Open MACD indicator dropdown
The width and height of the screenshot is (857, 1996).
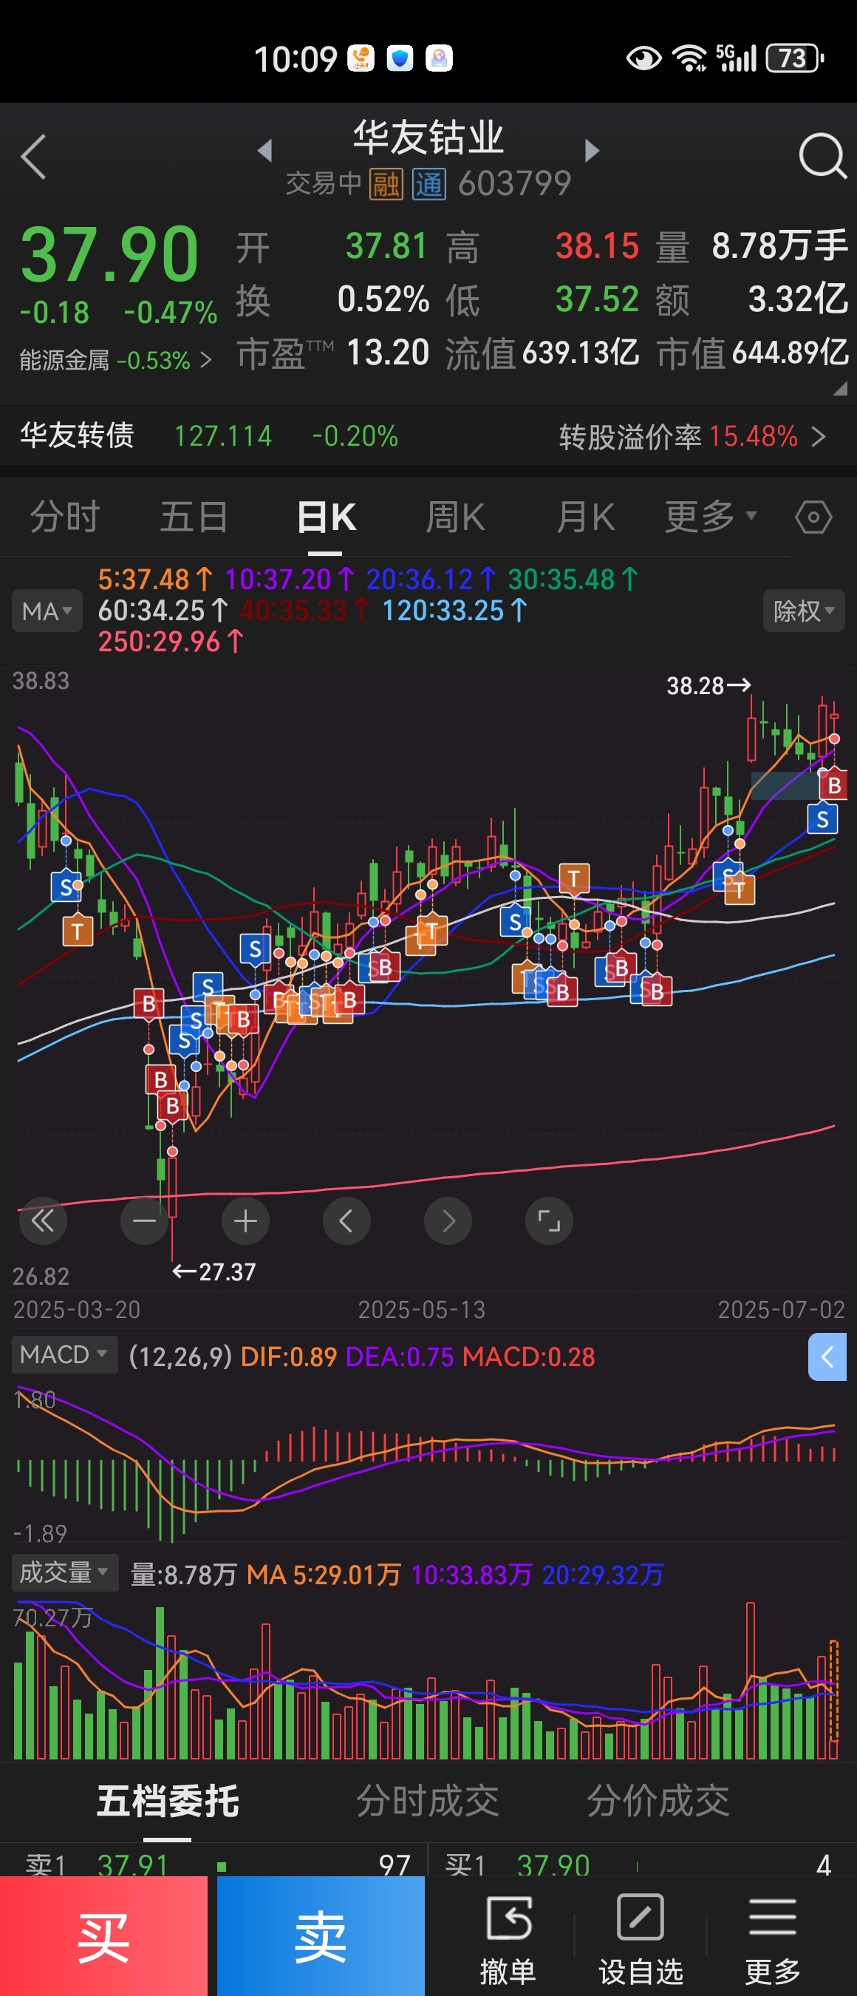click(x=64, y=1354)
